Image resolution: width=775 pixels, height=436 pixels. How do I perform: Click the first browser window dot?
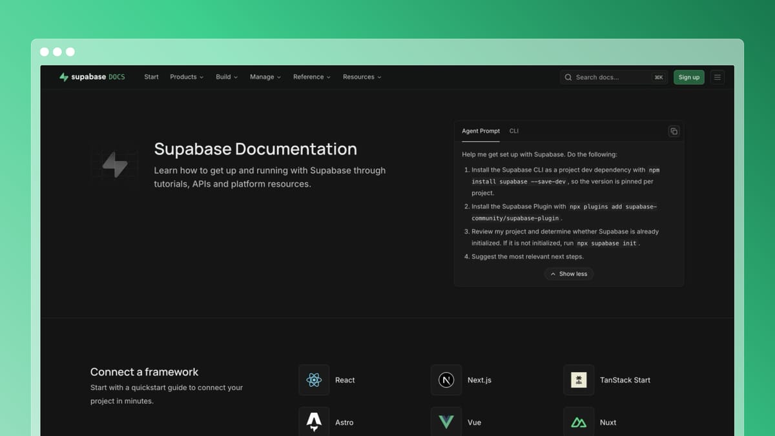[44, 52]
